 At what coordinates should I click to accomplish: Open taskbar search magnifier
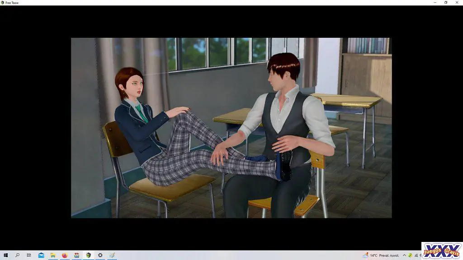tap(18, 255)
